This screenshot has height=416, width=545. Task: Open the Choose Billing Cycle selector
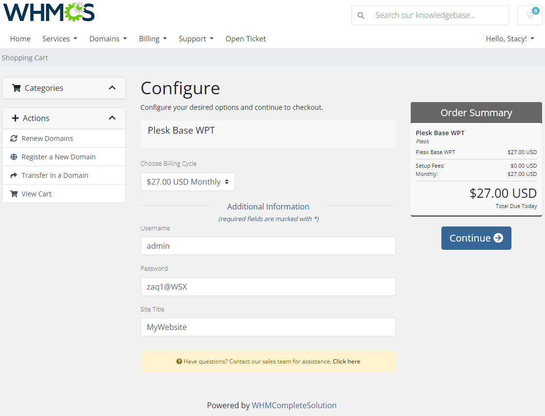[x=187, y=181]
